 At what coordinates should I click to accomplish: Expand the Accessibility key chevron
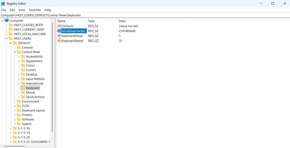coord(19,56)
